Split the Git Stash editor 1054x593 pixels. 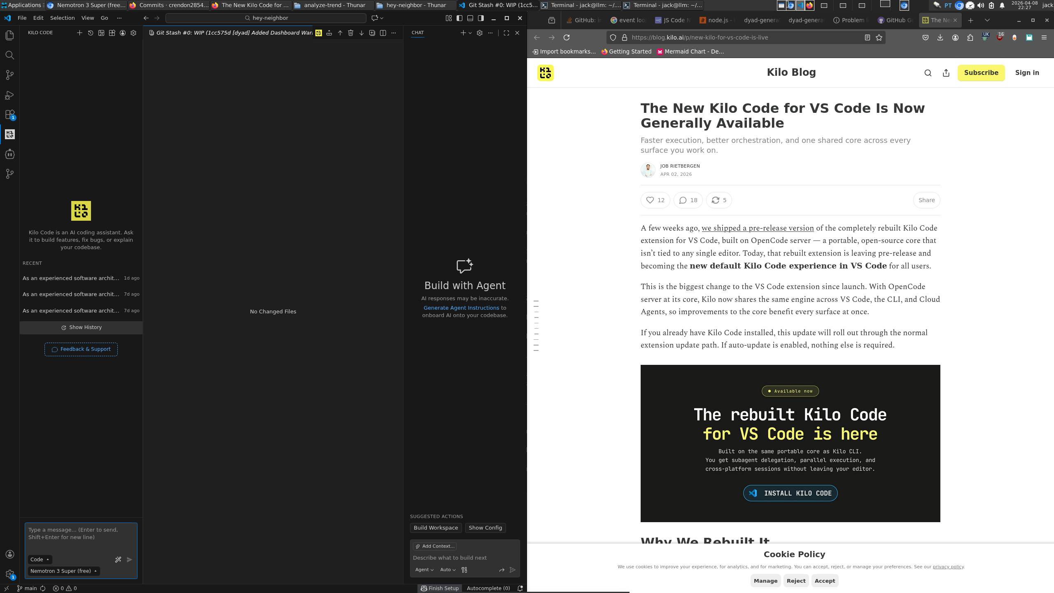coord(383,33)
